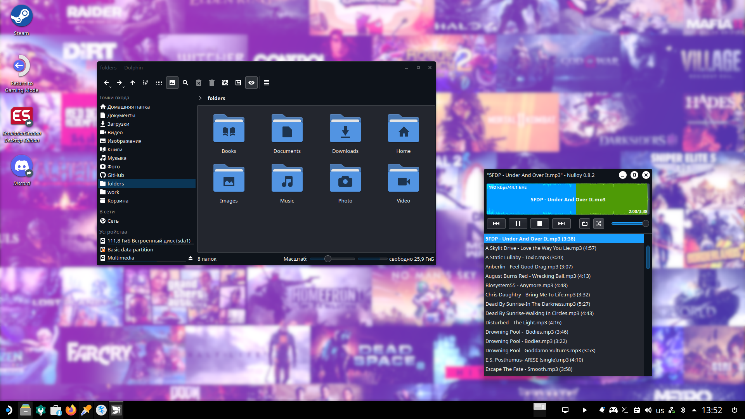
Task: Select the Documents folder
Action: tap(287, 134)
